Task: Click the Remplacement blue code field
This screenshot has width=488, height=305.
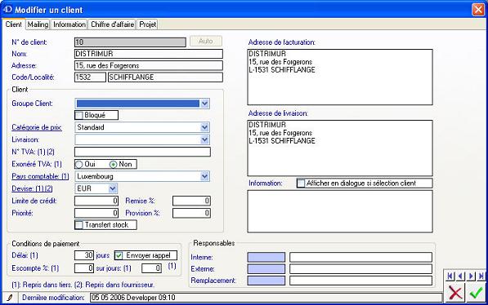Action: 266,281
